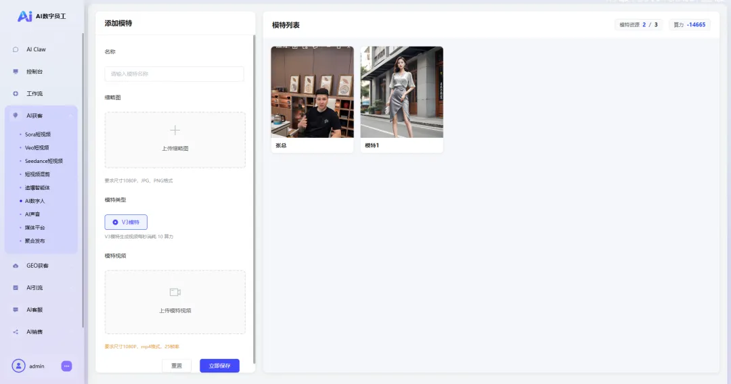731x384 pixels.
Task: Click the video camera upload icon
Action: coord(175,292)
